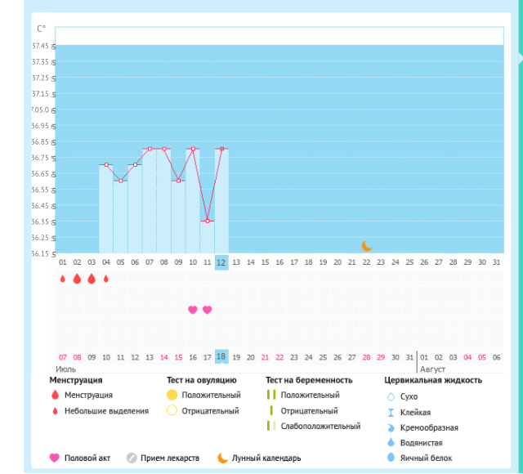
Task: Click the Кремообразная cervical fluid icon
Action: pyautogui.click(x=390, y=427)
